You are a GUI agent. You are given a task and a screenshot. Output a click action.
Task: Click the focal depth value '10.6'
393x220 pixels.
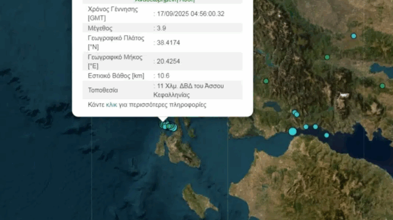(x=163, y=76)
